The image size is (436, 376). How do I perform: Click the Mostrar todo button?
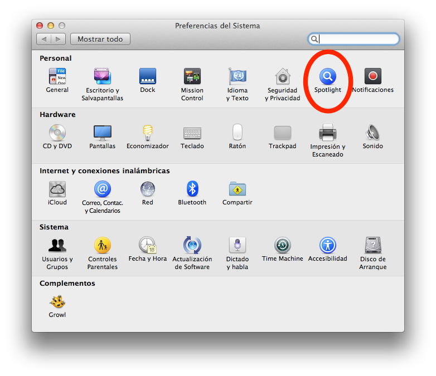[x=100, y=39]
